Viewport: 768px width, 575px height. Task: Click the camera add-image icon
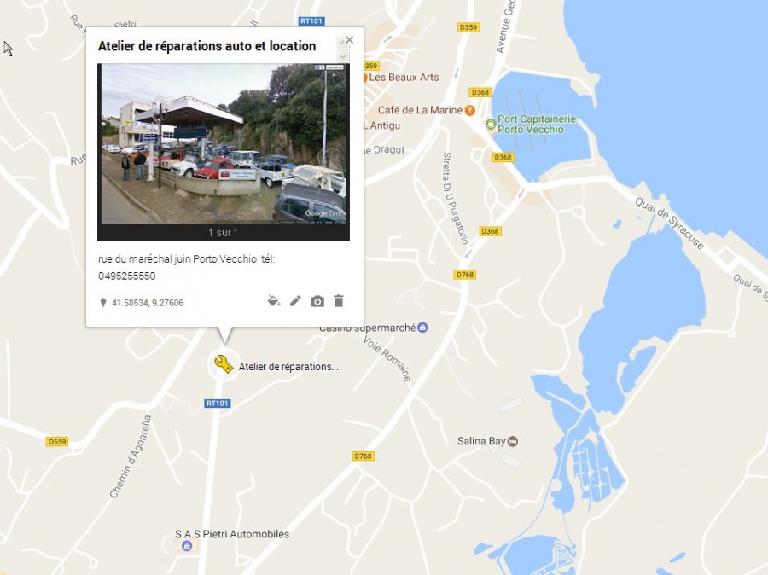pos(317,301)
